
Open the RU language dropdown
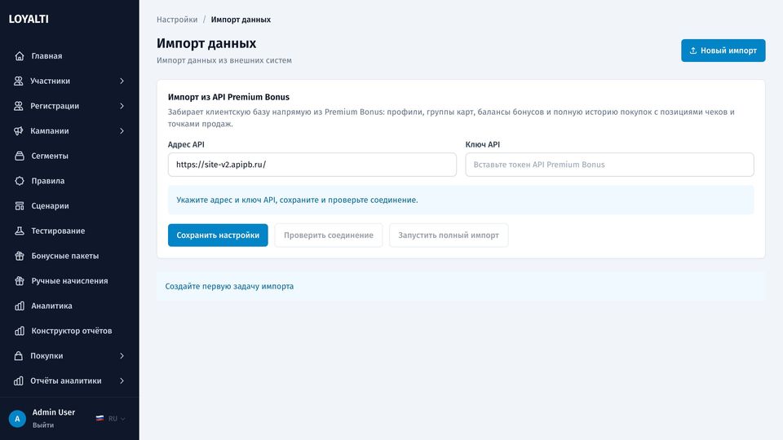[x=111, y=419]
